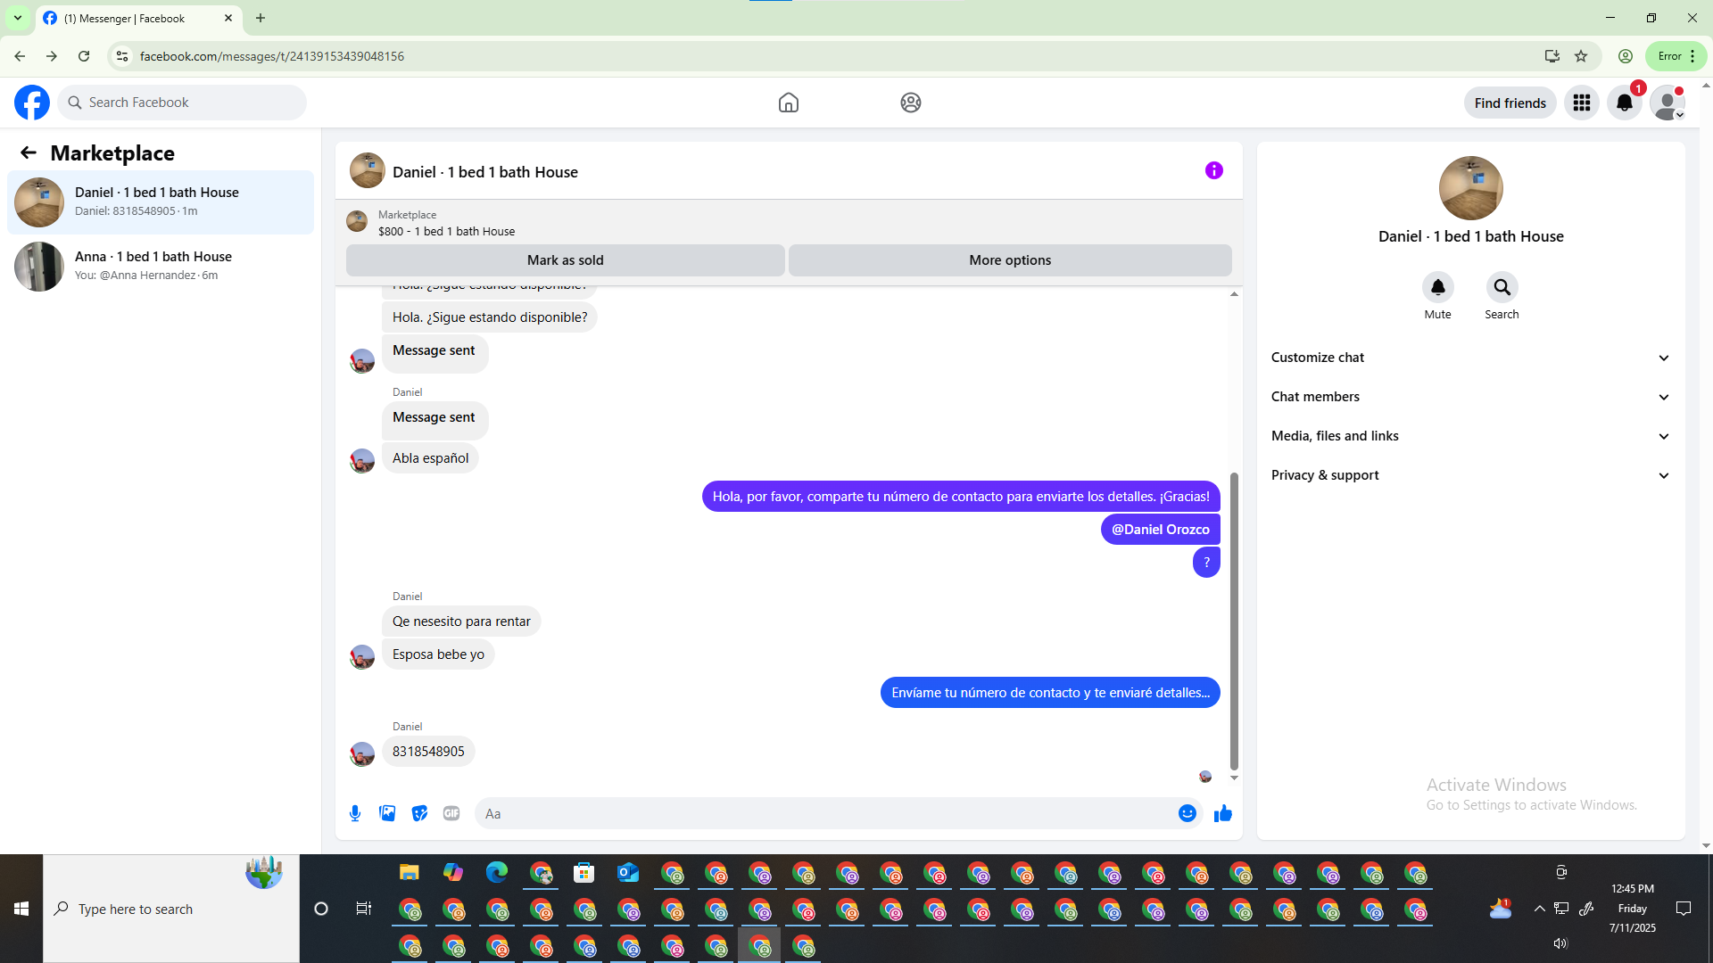Open More options for the listing

(1010, 260)
